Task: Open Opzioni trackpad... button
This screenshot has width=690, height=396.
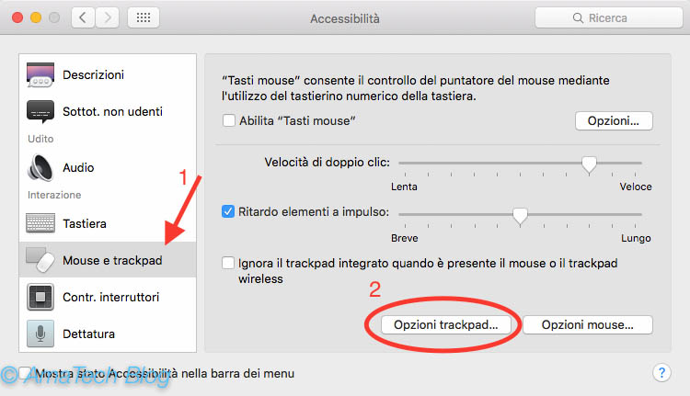Action: click(446, 325)
